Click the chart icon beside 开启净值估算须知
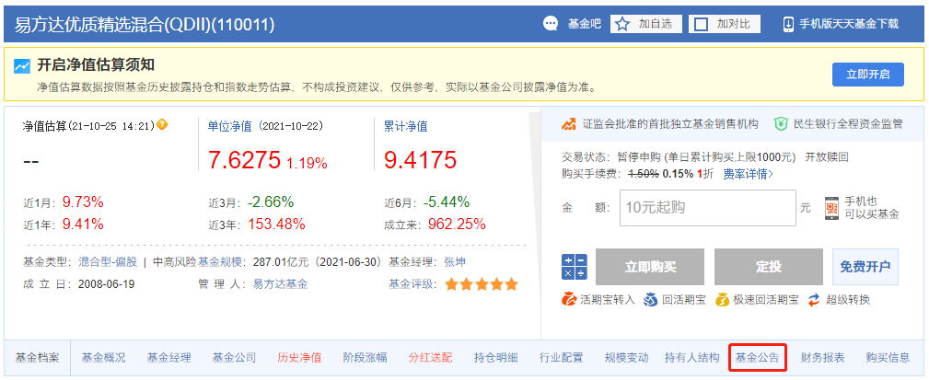This screenshot has width=929, height=380. coord(22,65)
